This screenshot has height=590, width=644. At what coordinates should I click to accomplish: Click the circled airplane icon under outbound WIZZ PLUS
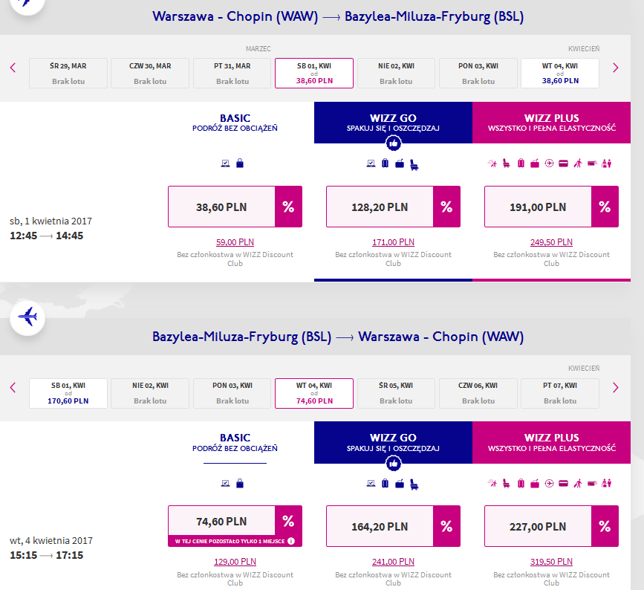(x=549, y=163)
